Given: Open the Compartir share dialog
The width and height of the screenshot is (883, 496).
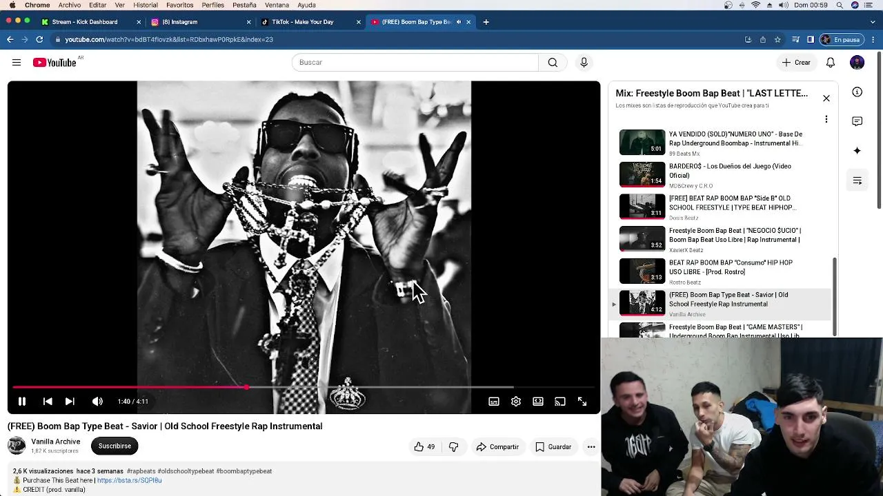Looking at the screenshot, I should click(497, 447).
